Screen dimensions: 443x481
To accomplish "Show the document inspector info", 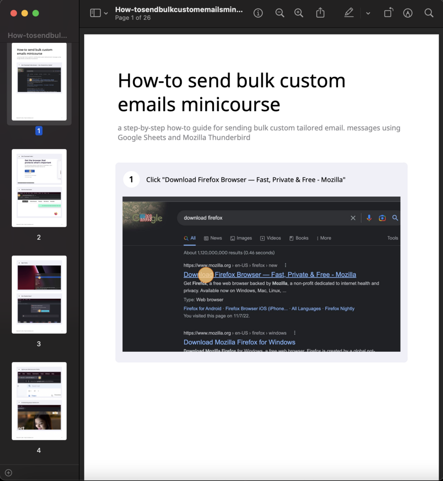I will click(258, 13).
